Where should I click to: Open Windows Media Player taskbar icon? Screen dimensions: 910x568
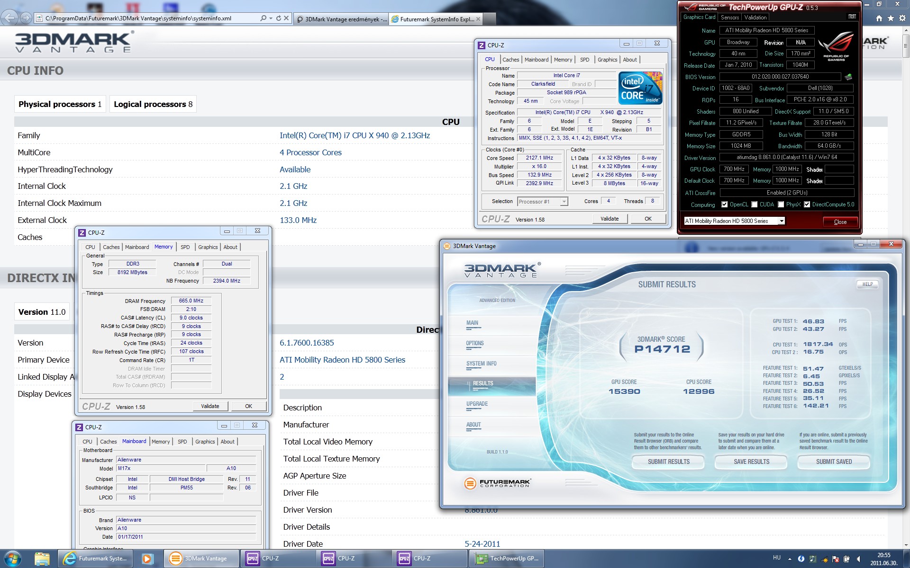click(x=147, y=559)
